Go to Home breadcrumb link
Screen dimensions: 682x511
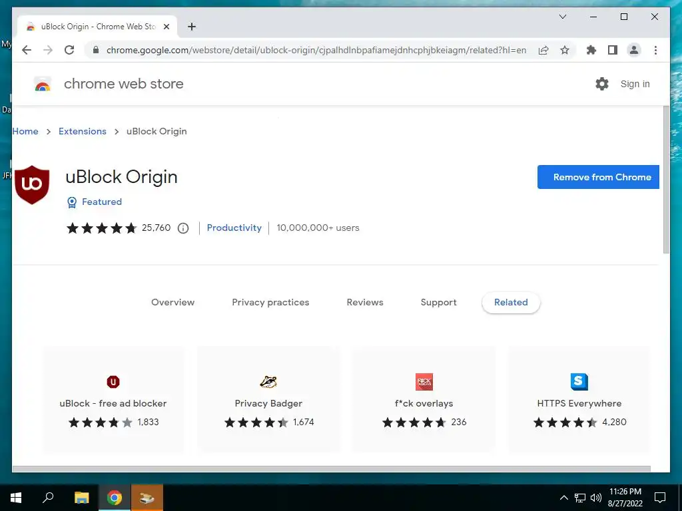pos(25,131)
